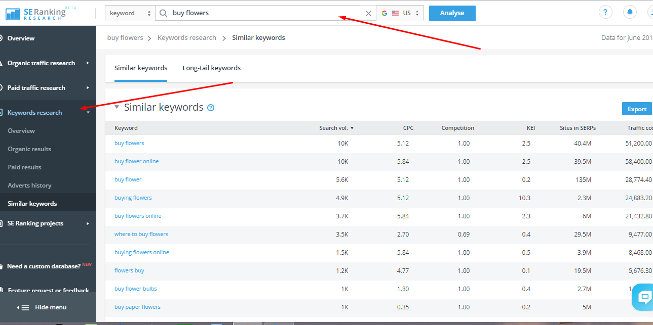The height and width of the screenshot is (325, 653).
Task: Open the help question mark icon
Action: 605,11
